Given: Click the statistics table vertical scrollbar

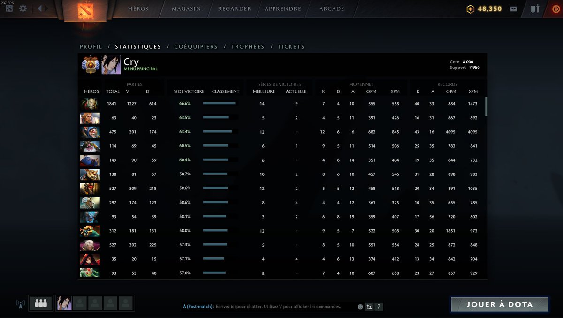Looking at the screenshot, I should coord(486,106).
